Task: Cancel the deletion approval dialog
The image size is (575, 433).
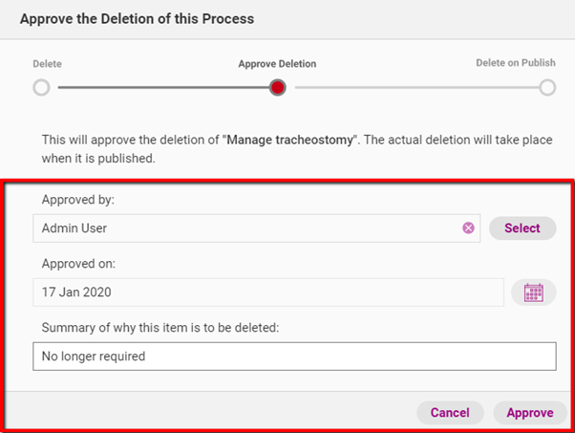Action: 450,413
